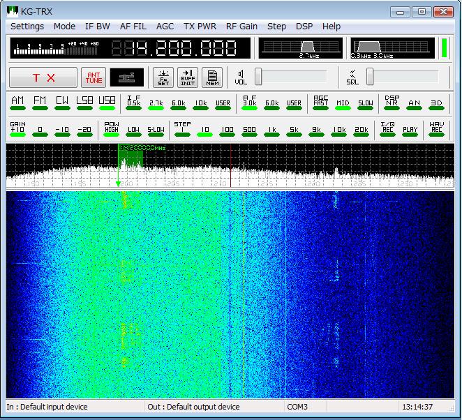
Task: Click the PLAY playback button
Action: 410,129
